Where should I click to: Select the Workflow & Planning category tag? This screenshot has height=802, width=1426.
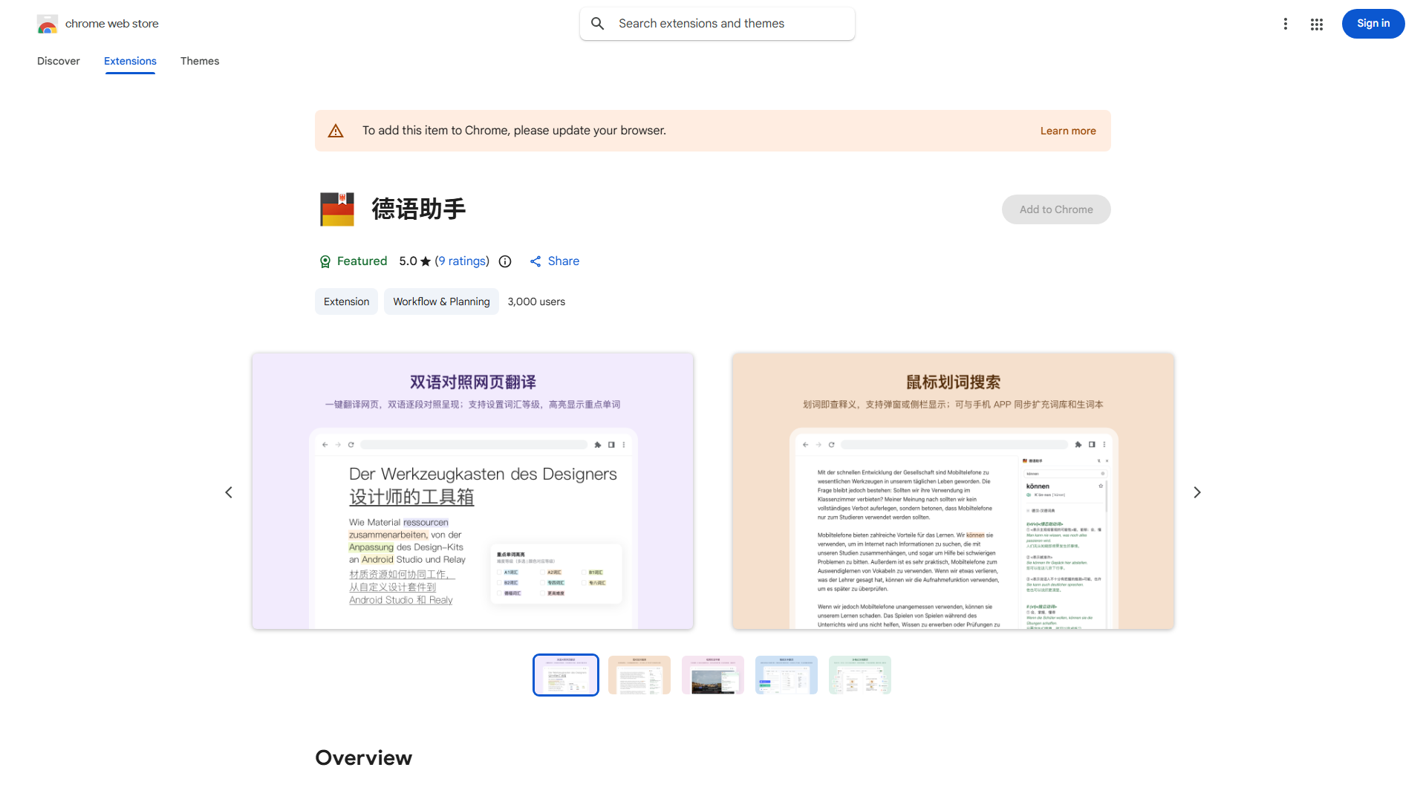[441, 301]
